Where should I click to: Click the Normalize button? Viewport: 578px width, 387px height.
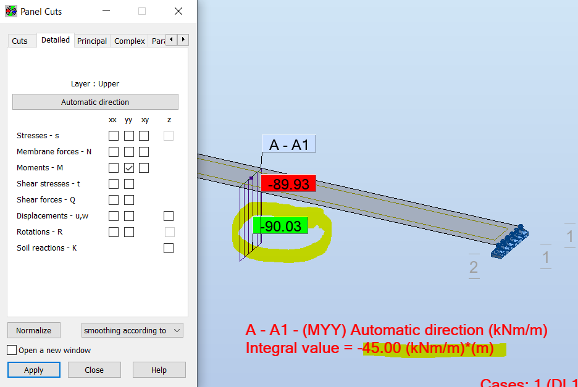coord(33,330)
